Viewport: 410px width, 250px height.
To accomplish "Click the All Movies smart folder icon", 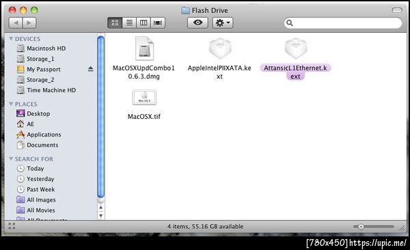I will click(20, 210).
